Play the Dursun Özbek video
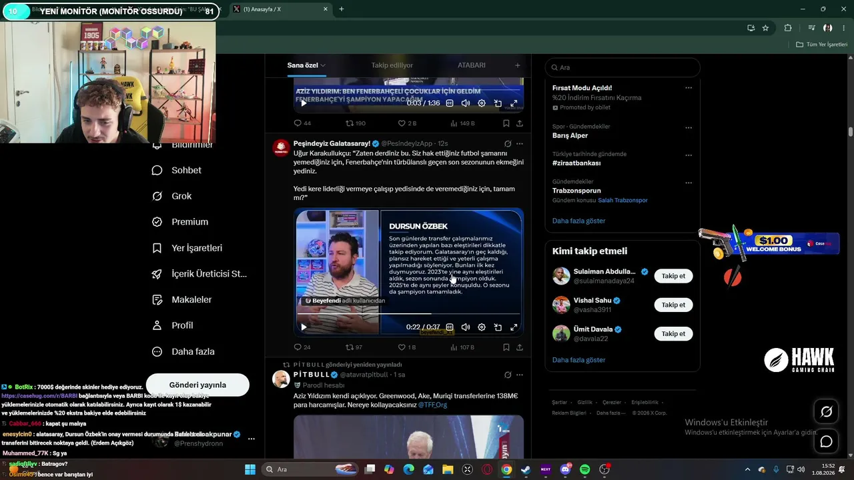The height and width of the screenshot is (480, 854). pos(304,327)
